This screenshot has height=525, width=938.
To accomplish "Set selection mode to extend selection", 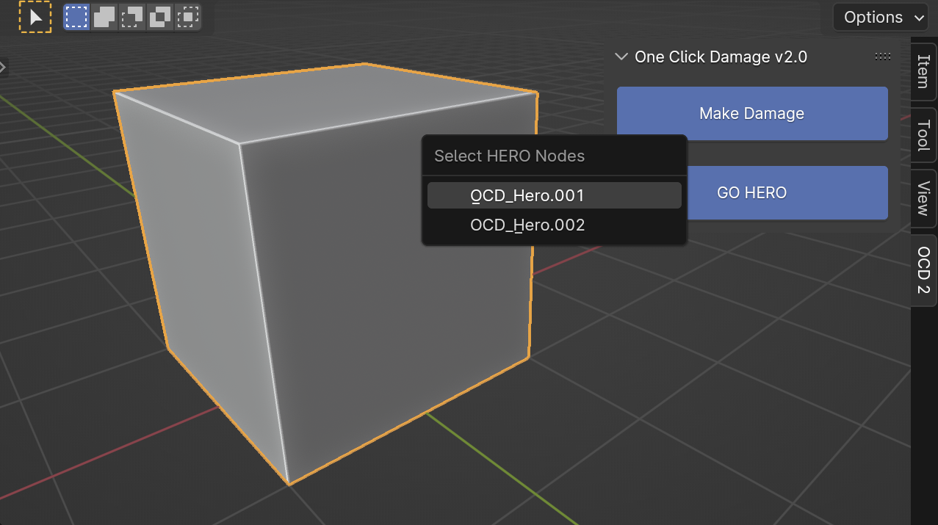I will point(104,17).
